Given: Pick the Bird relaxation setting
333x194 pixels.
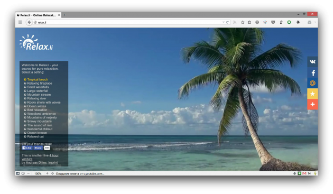Looking at the screenshot, I should (37, 110).
